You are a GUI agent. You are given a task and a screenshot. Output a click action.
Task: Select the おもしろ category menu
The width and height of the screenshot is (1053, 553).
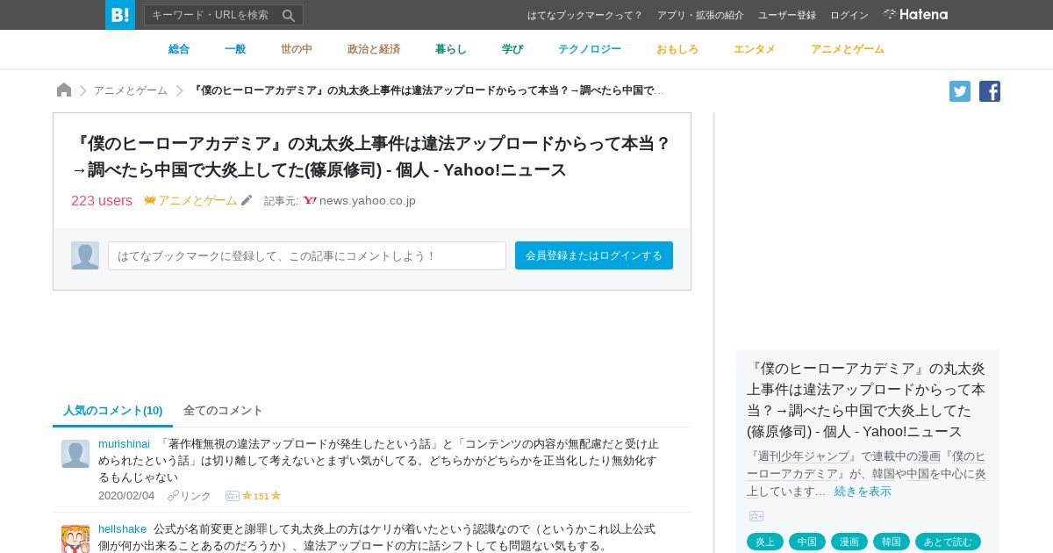pyautogui.click(x=677, y=49)
